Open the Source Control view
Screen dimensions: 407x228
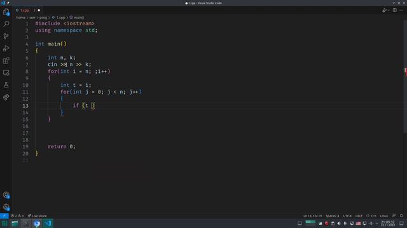6,36
